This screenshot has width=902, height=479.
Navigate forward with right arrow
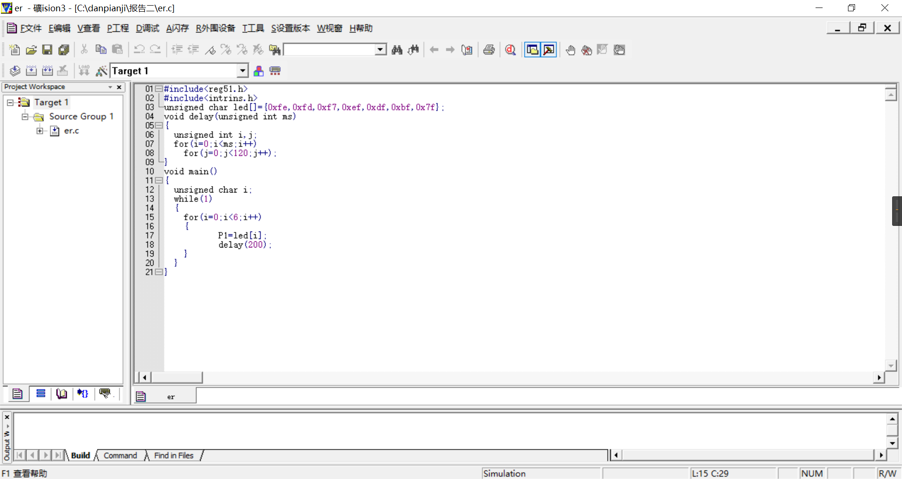pyautogui.click(x=450, y=50)
